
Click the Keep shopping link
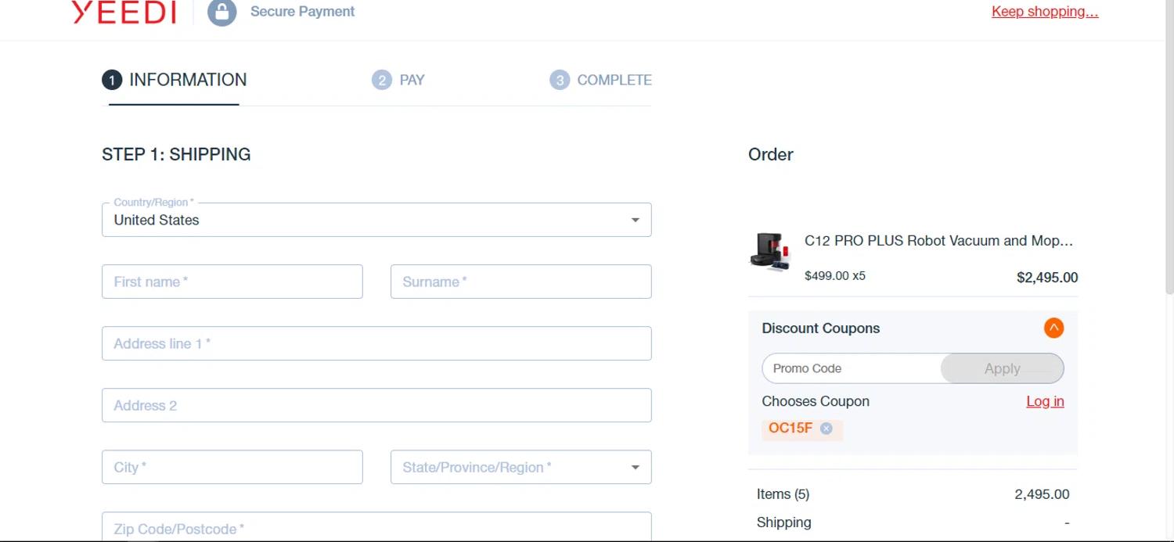tap(1045, 12)
